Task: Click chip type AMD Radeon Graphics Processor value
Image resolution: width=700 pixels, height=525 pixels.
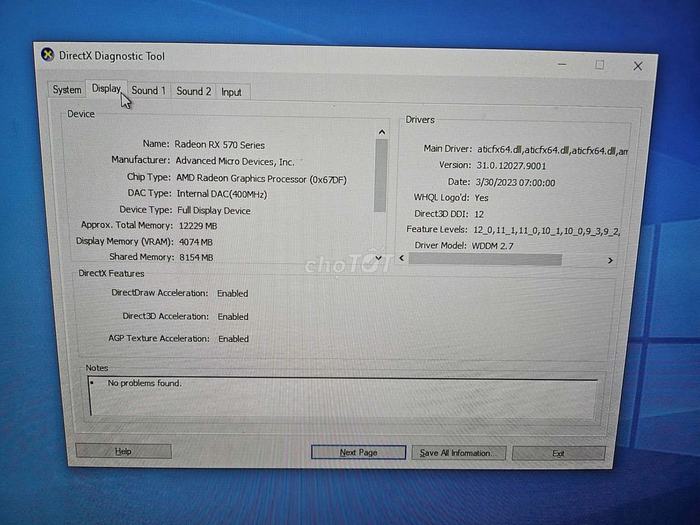Action: (x=261, y=179)
